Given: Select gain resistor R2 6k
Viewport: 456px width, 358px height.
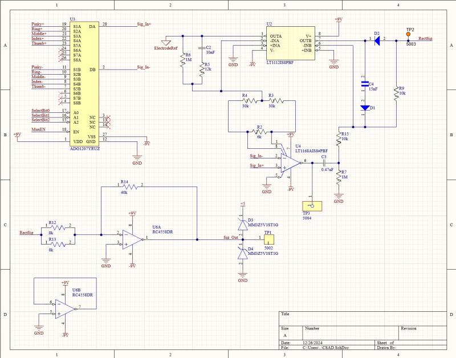Looking at the screenshot, I should coord(260,132).
